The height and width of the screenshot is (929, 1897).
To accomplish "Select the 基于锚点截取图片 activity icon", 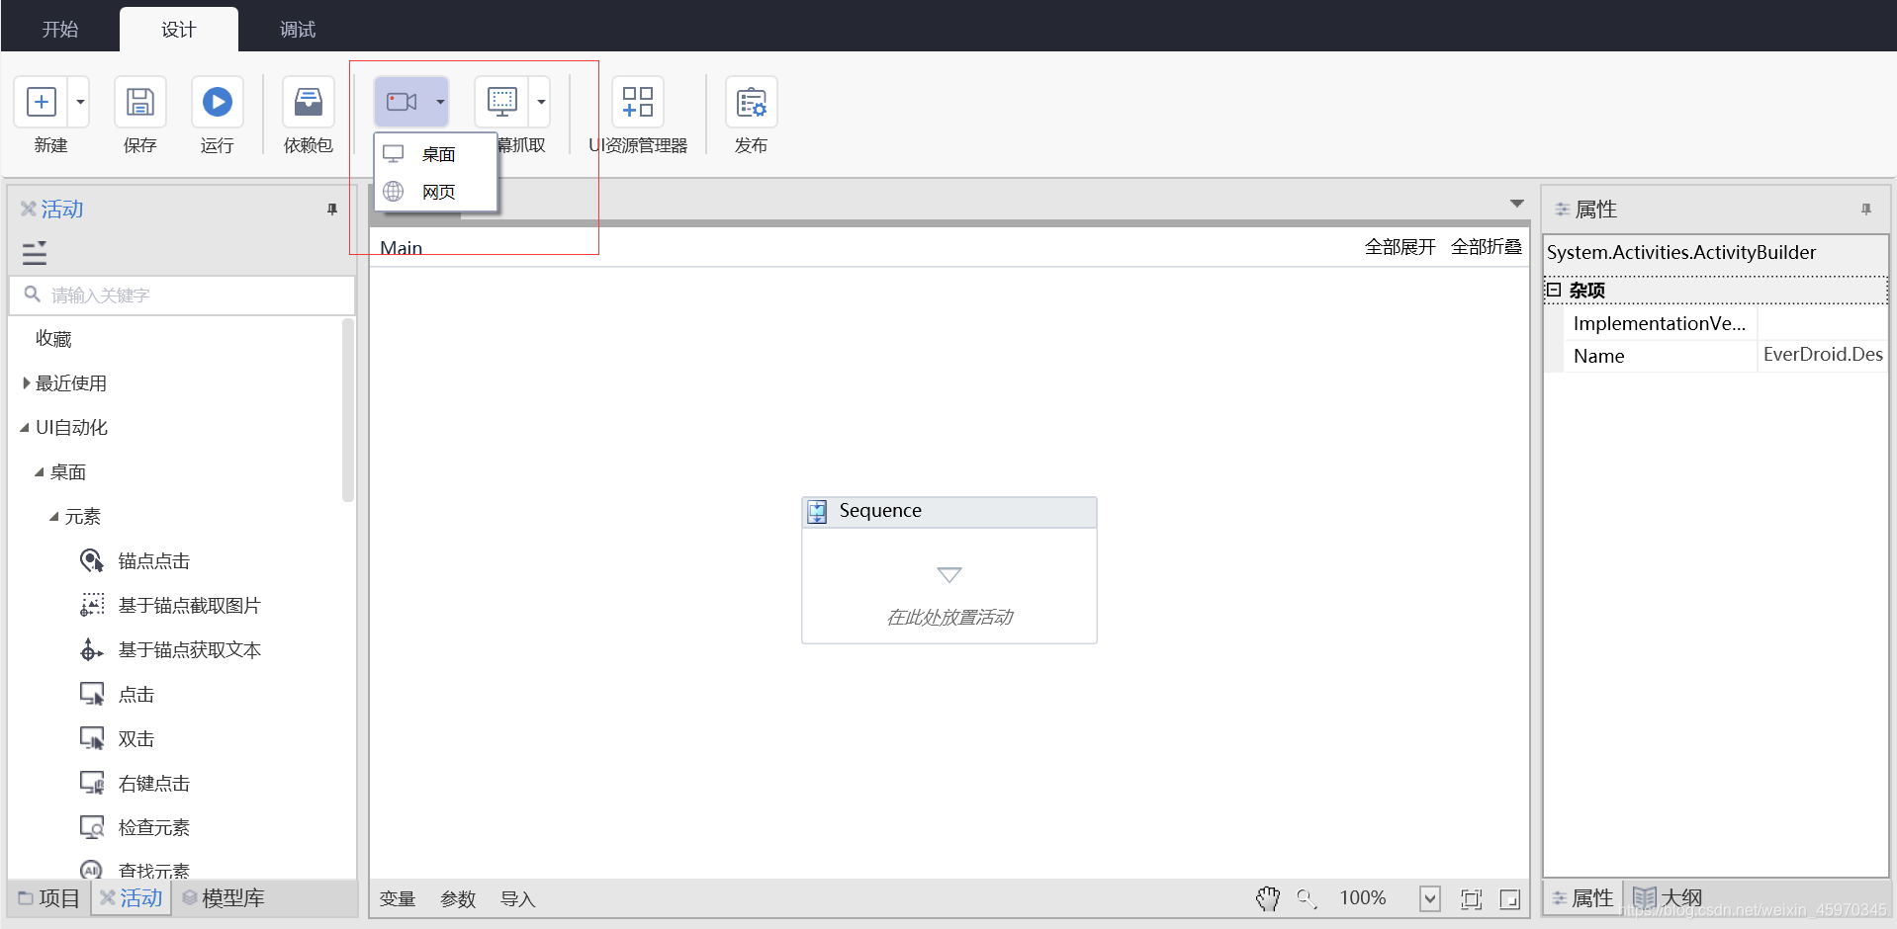I will [x=92, y=606].
